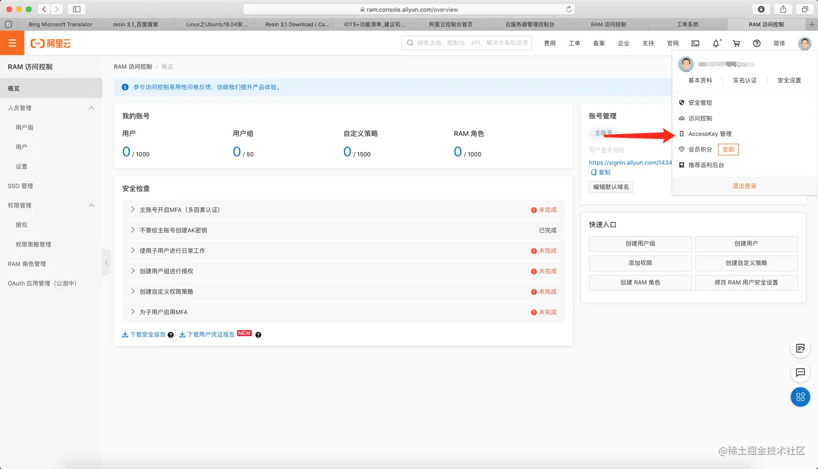Viewport: 818px width, 469px height.
Task: Select 安全管控 in account menu
Action: click(x=700, y=103)
